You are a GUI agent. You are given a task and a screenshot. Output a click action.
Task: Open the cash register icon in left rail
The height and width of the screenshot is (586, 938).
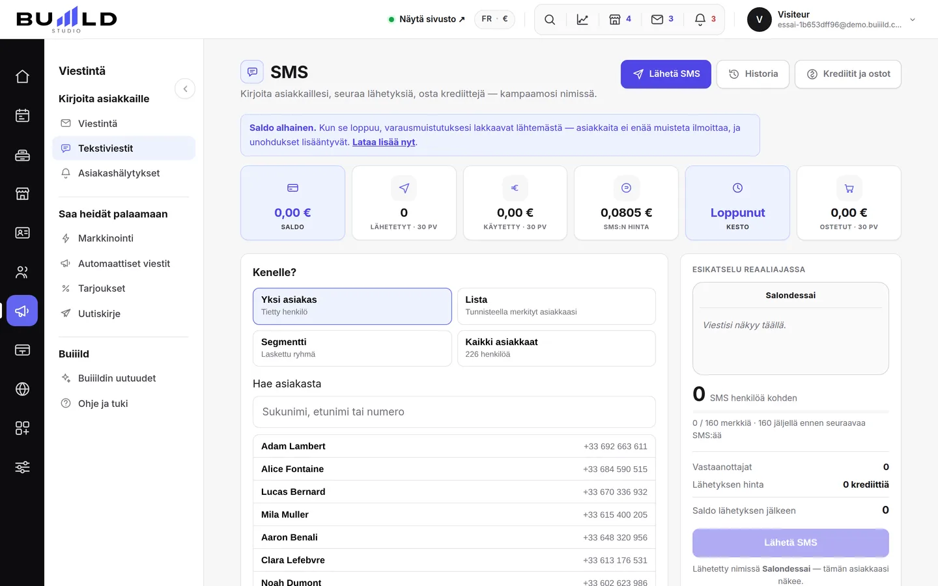pos(22,154)
